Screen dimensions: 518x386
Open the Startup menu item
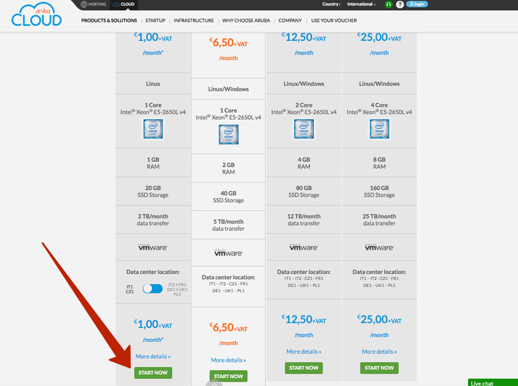coord(155,20)
